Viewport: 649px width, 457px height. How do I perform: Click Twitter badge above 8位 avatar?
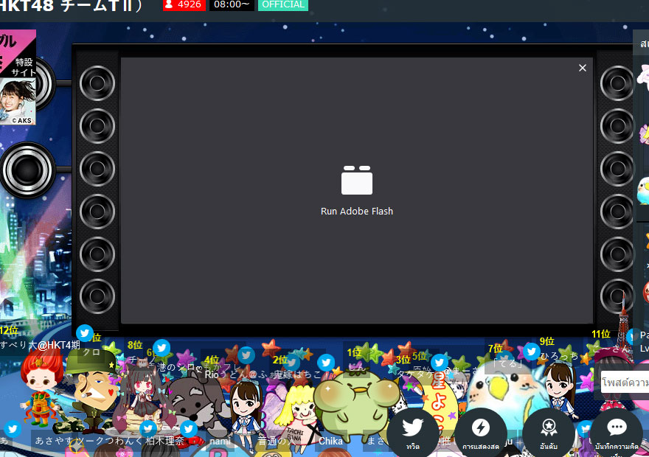162,348
